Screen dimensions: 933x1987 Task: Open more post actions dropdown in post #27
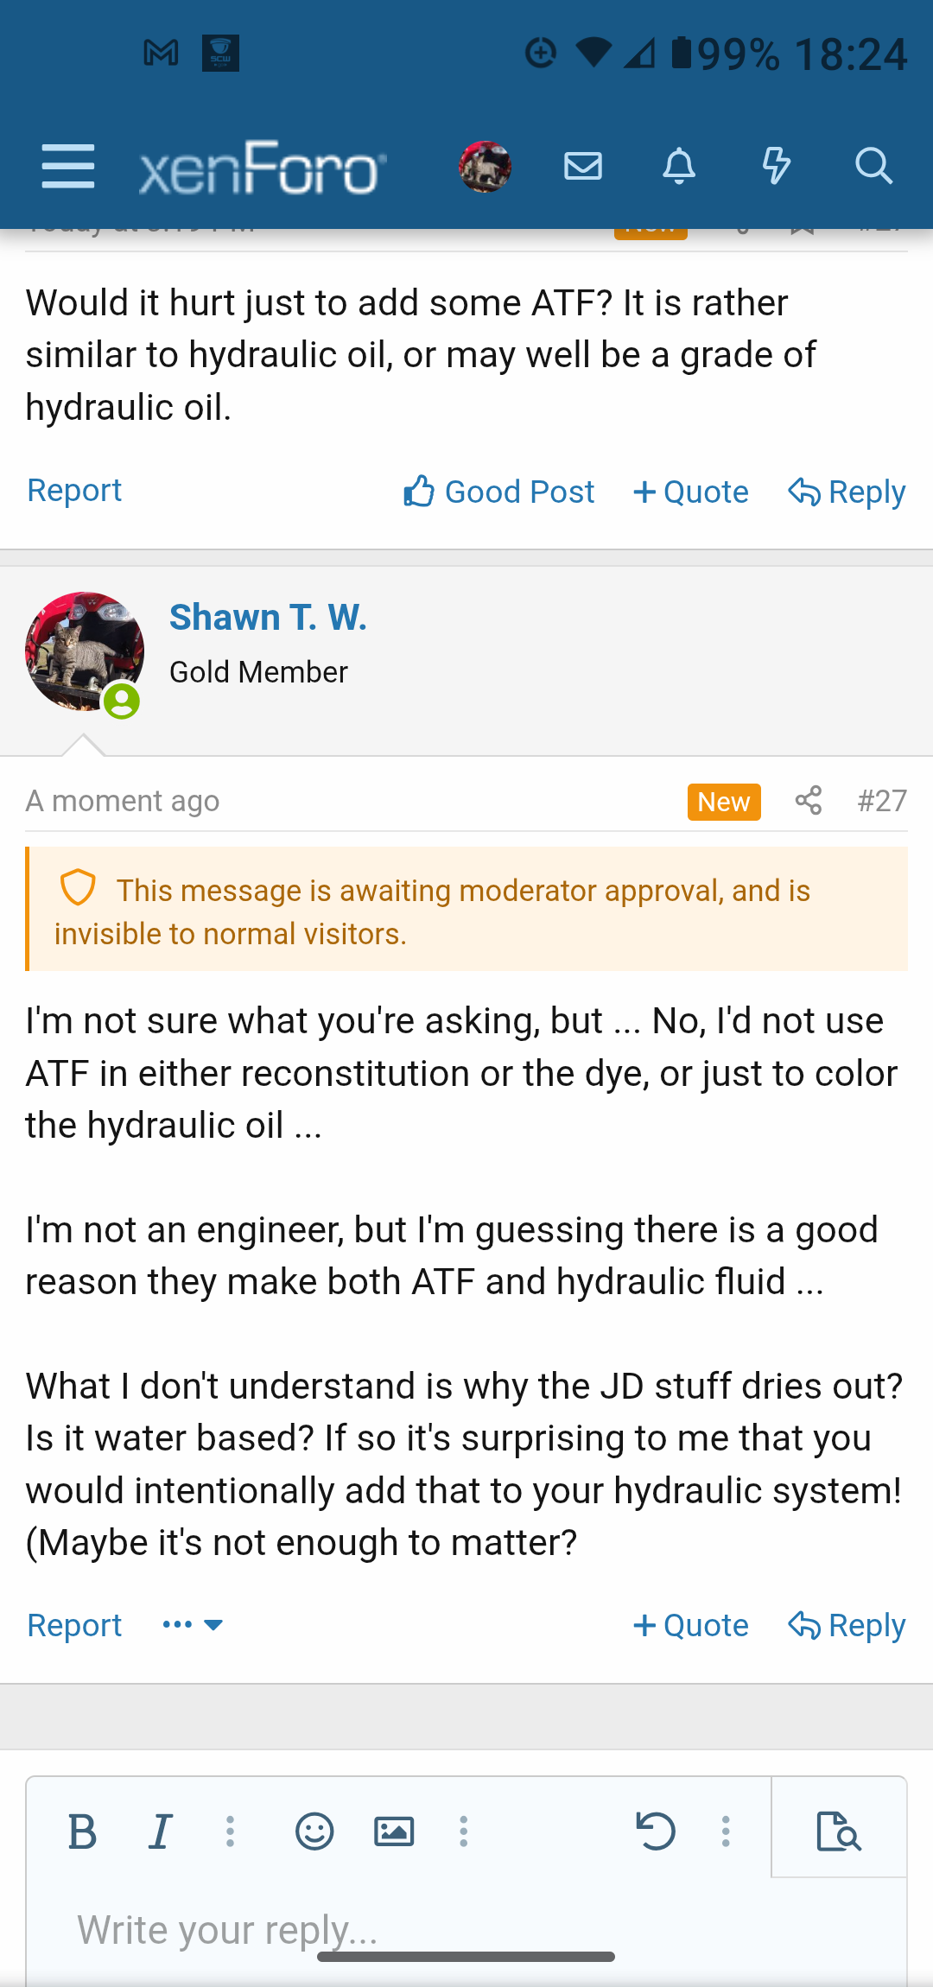(194, 1625)
